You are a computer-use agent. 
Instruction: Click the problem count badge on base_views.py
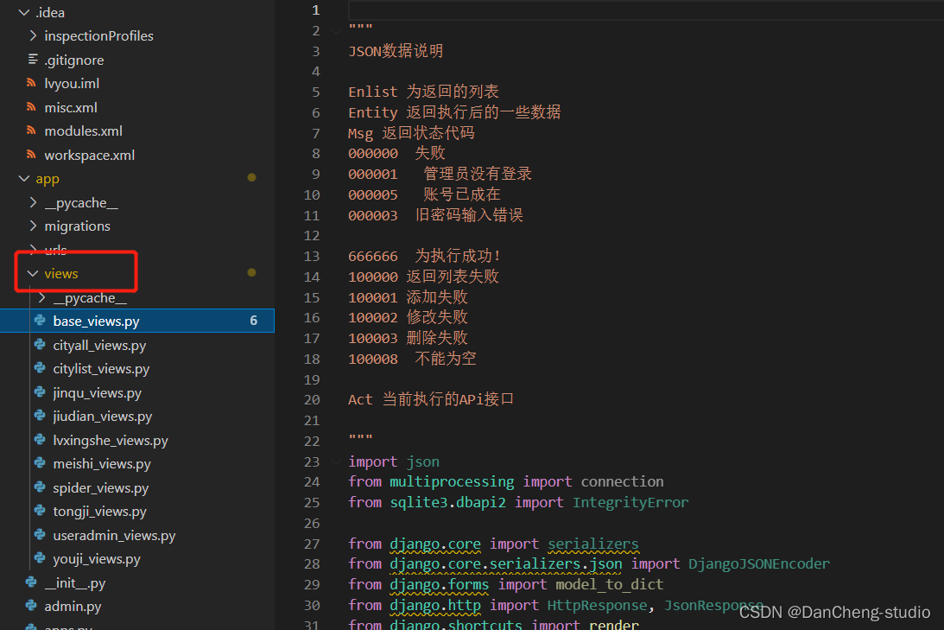point(253,321)
